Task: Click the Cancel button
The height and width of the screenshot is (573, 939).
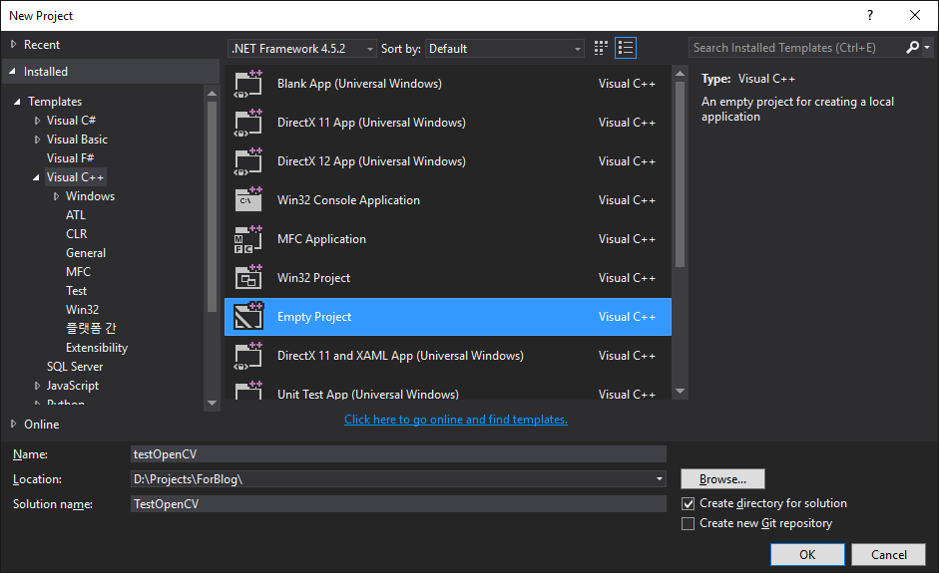Action: (x=889, y=554)
